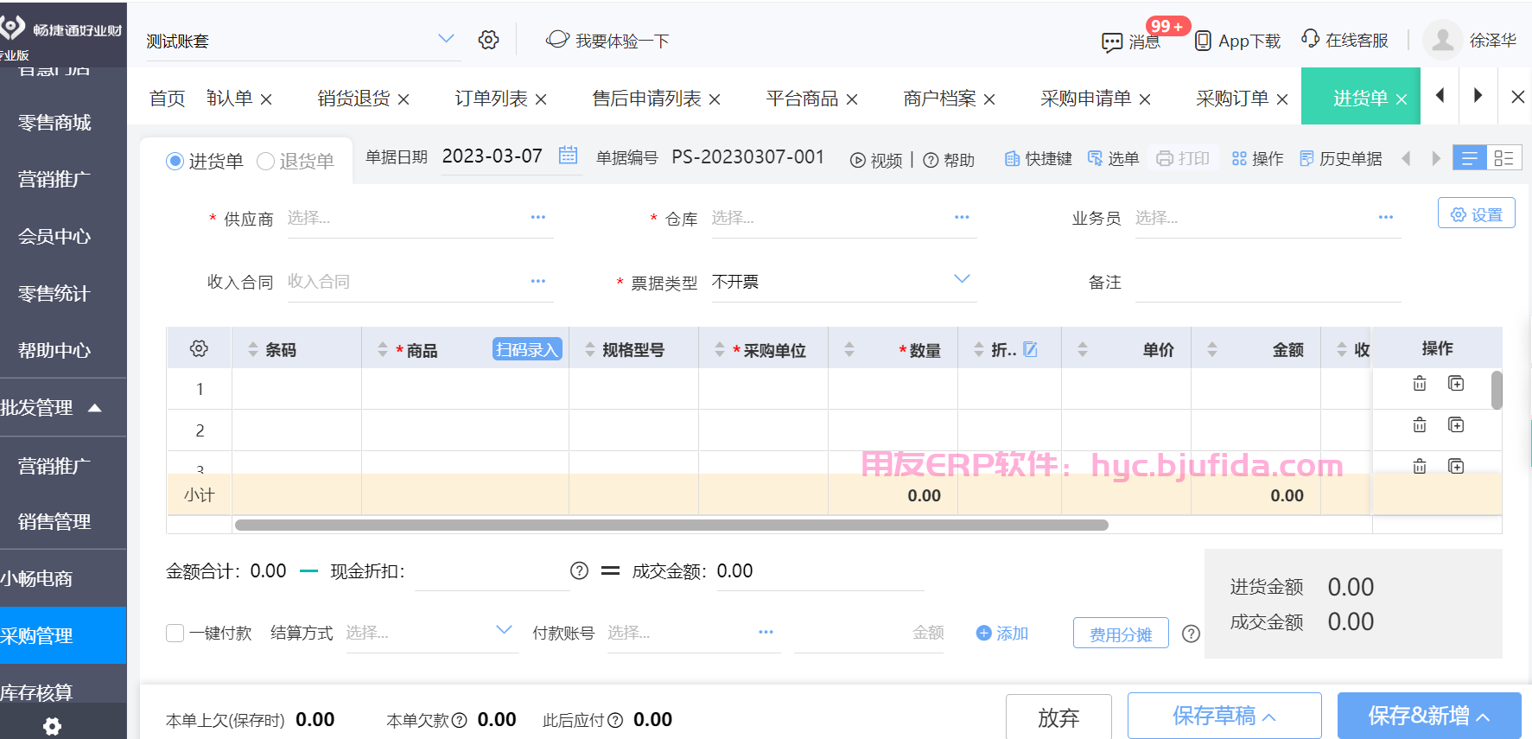Open the date picker calendar icon

click(568, 156)
